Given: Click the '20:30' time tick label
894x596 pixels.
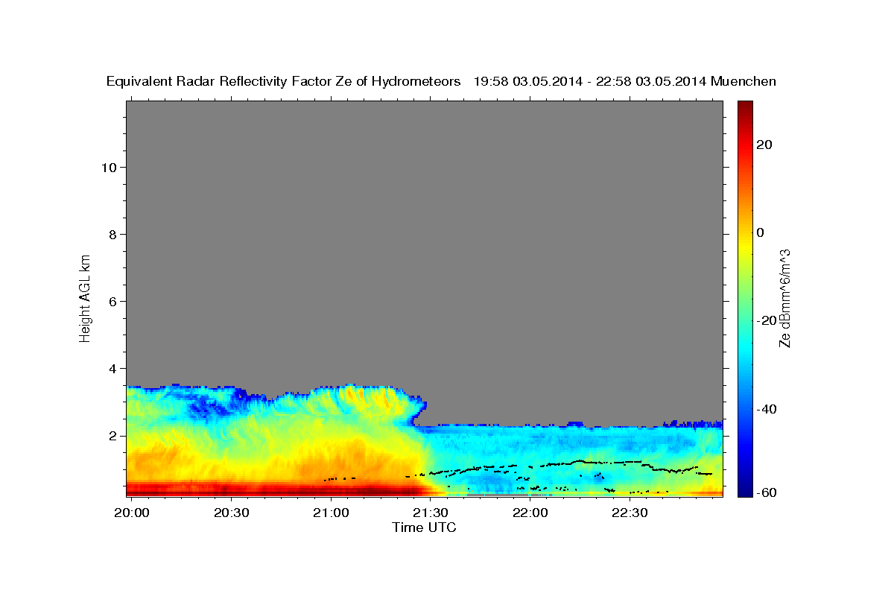Looking at the screenshot, I should tap(230, 513).
